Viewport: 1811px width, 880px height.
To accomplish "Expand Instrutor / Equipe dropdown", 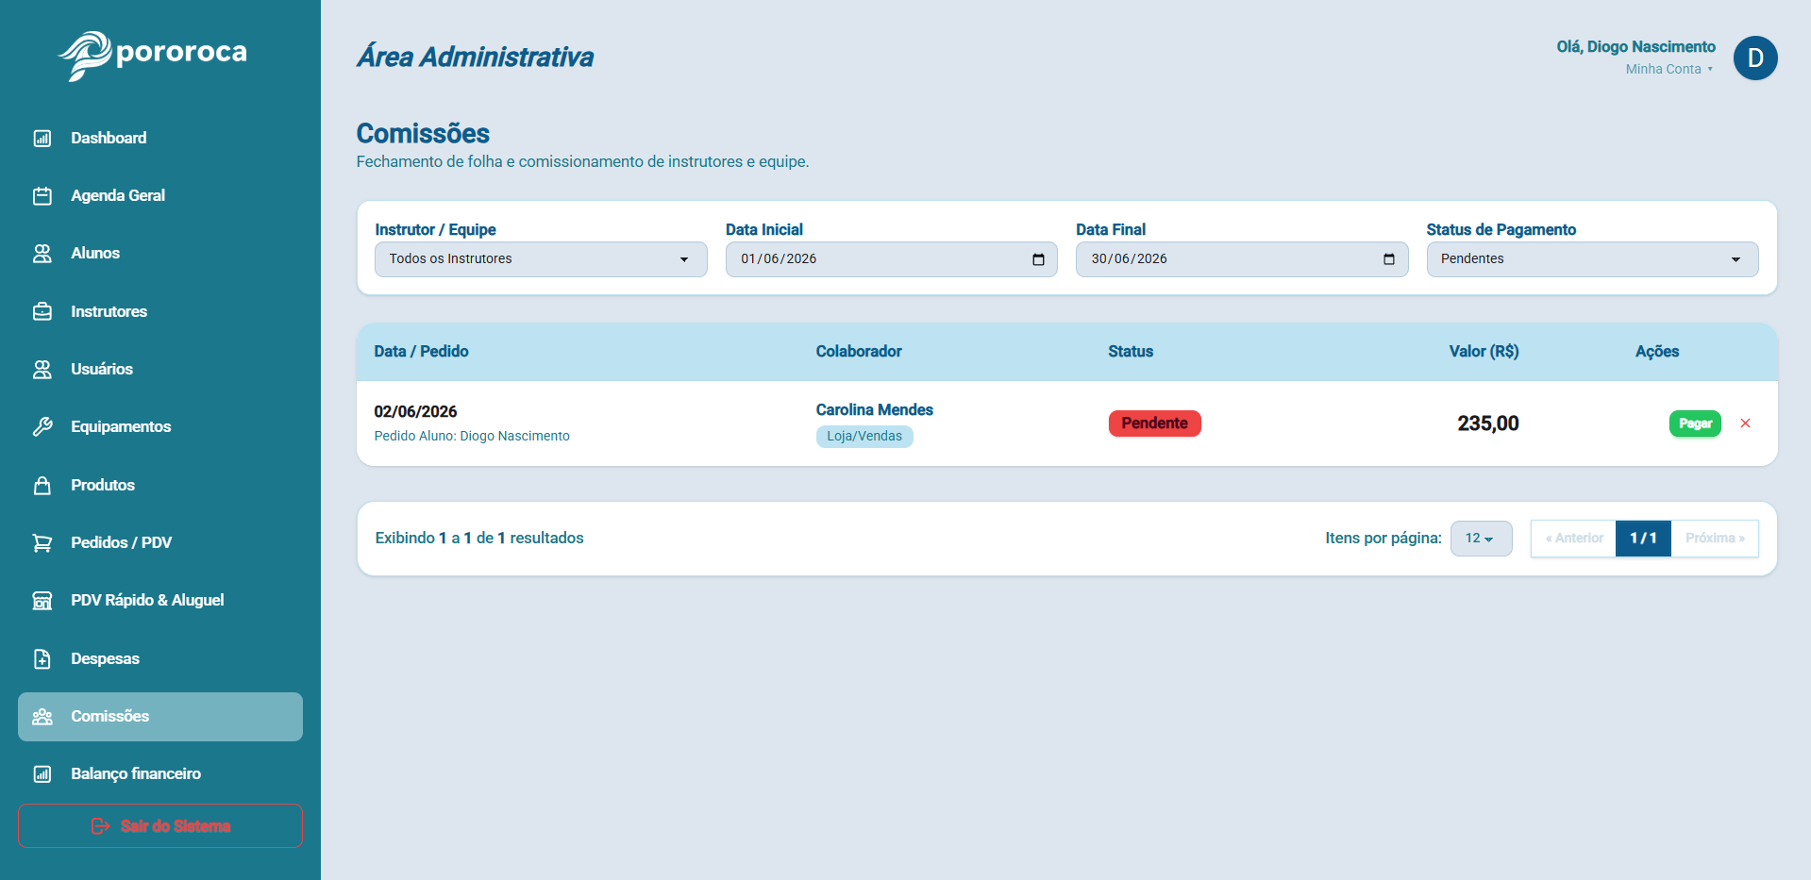I will [541, 259].
